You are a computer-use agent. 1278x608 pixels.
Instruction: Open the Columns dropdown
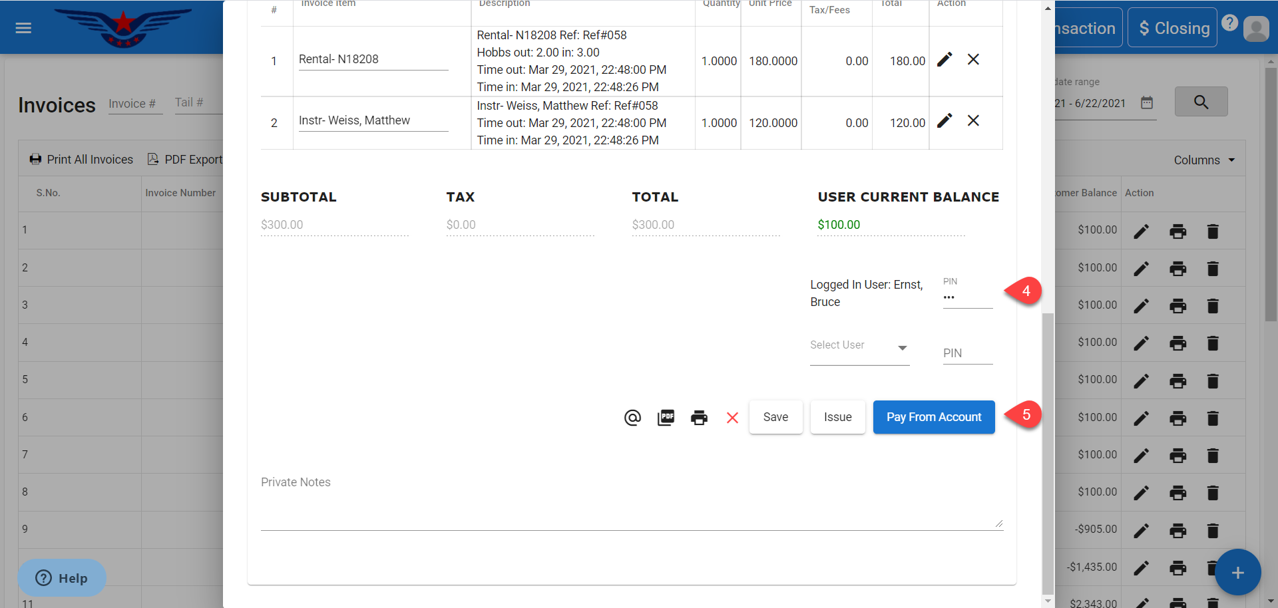(1204, 160)
